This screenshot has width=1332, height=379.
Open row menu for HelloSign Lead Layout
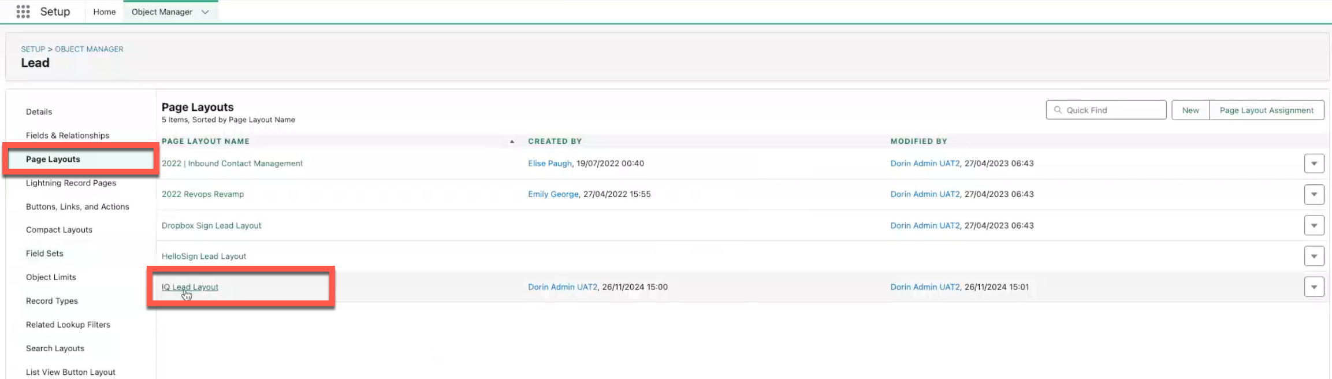click(x=1314, y=256)
